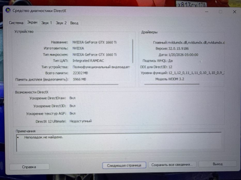Click the video memory value 5966 MB

click(80, 79)
